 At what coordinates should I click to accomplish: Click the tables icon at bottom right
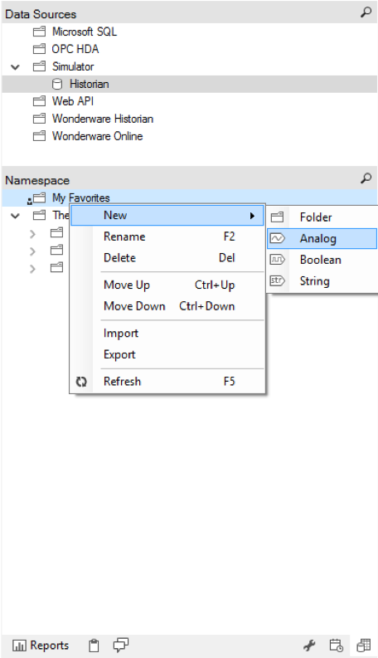tap(364, 645)
